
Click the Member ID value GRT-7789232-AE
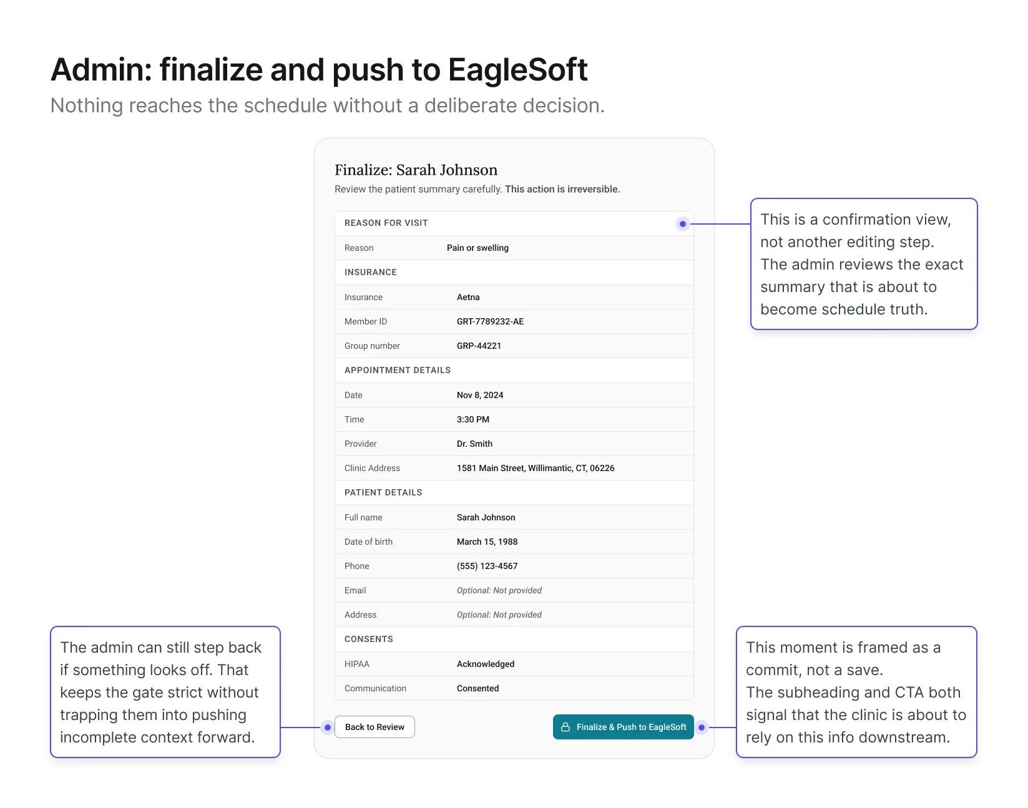(x=490, y=322)
